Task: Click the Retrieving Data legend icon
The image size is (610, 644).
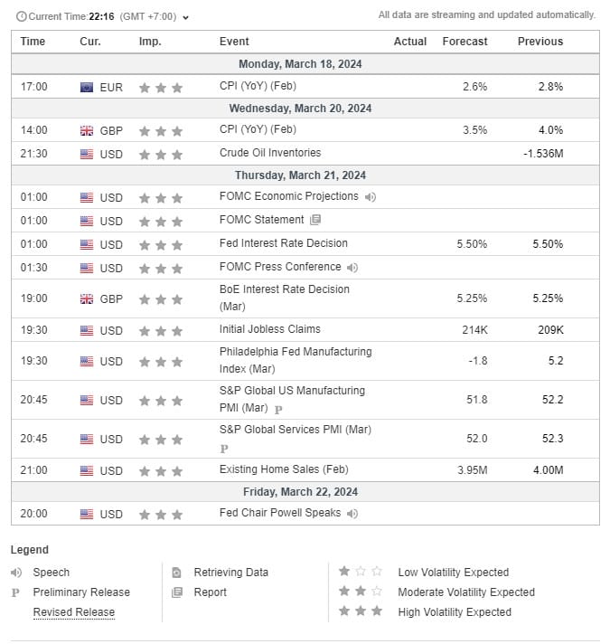Action: click(x=175, y=573)
